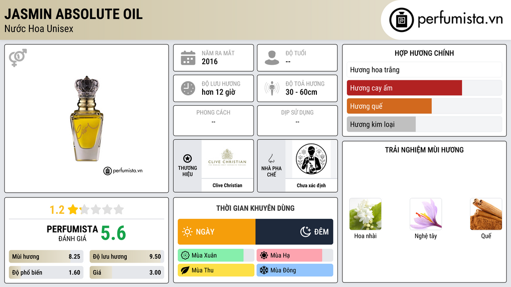The height and width of the screenshot is (287, 511).
Task: Click the perfumer illustration avatar
Action: 311,159
